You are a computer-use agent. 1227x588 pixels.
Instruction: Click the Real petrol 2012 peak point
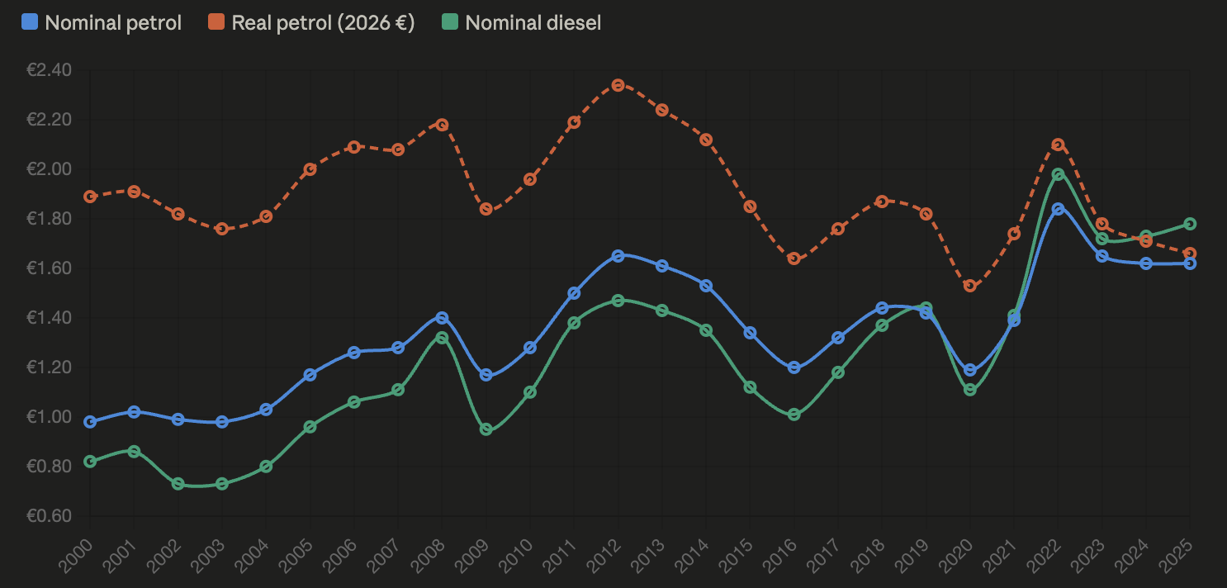618,85
